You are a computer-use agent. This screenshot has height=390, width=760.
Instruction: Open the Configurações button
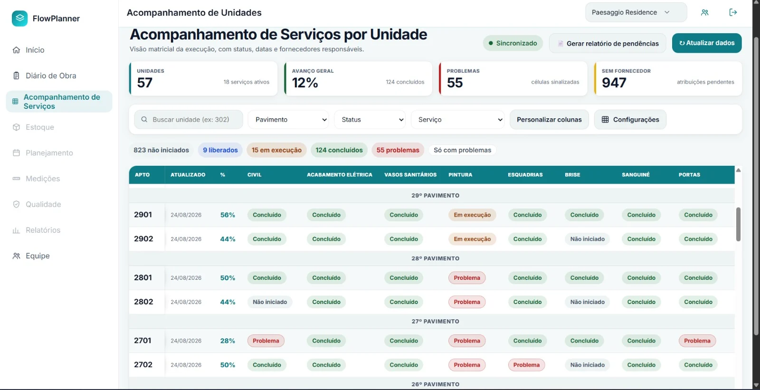[630, 120]
